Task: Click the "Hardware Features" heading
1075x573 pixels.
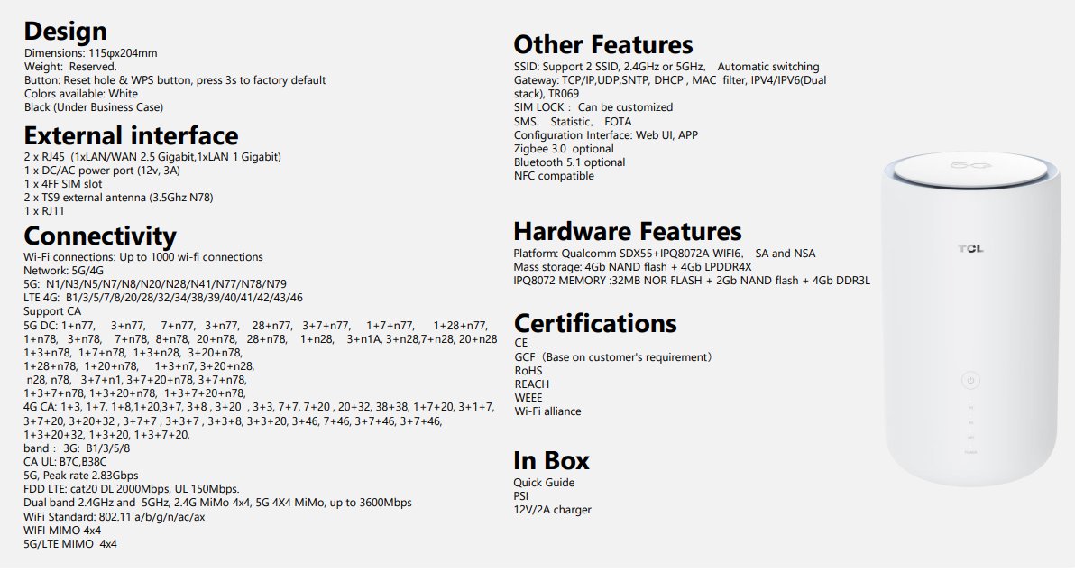Action: coord(628,231)
